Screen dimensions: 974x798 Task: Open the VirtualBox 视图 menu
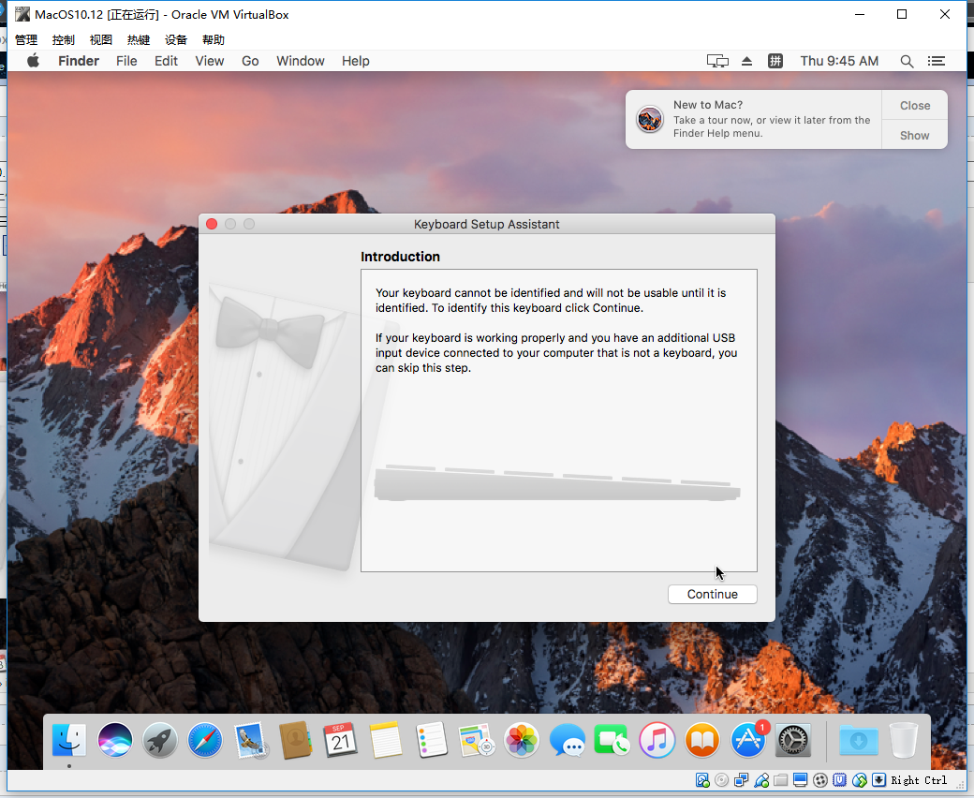pyautogui.click(x=100, y=39)
